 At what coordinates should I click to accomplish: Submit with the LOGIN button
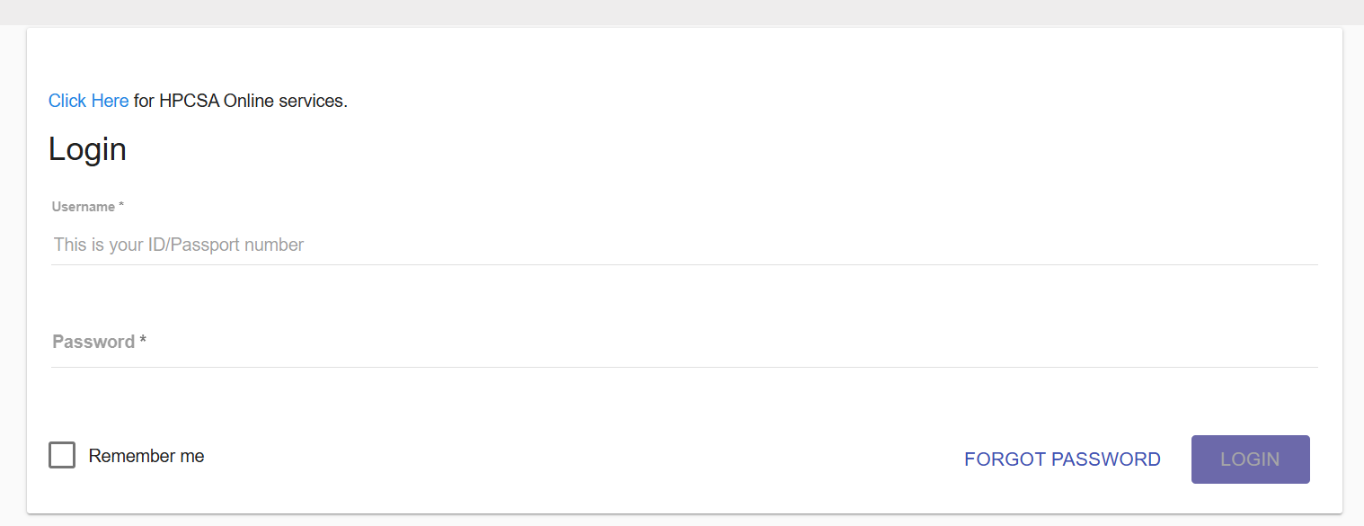[x=1250, y=459]
